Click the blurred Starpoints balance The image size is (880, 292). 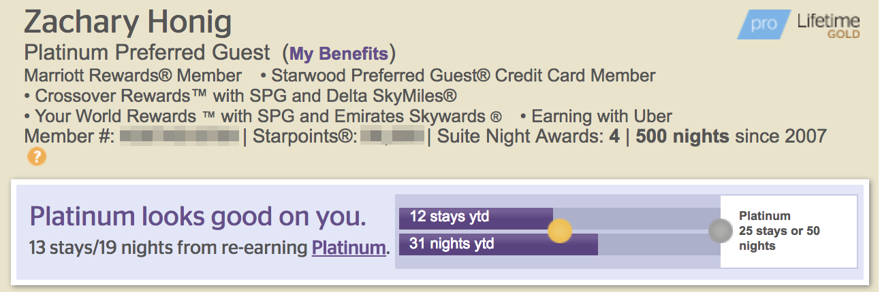pos(392,136)
